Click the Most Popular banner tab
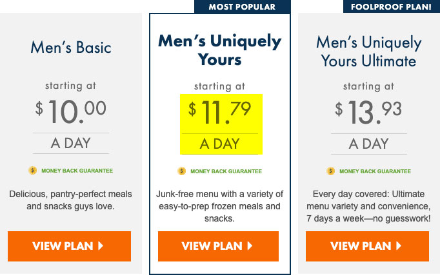Viewport: 440px width, 275px height. (x=243, y=6)
